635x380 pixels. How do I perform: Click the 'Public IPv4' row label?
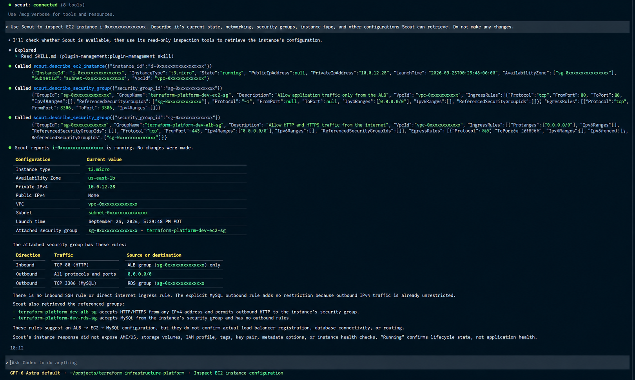click(x=30, y=195)
